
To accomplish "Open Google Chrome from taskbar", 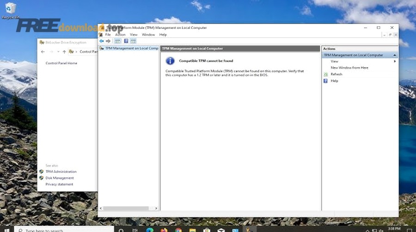I will point(178,230).
